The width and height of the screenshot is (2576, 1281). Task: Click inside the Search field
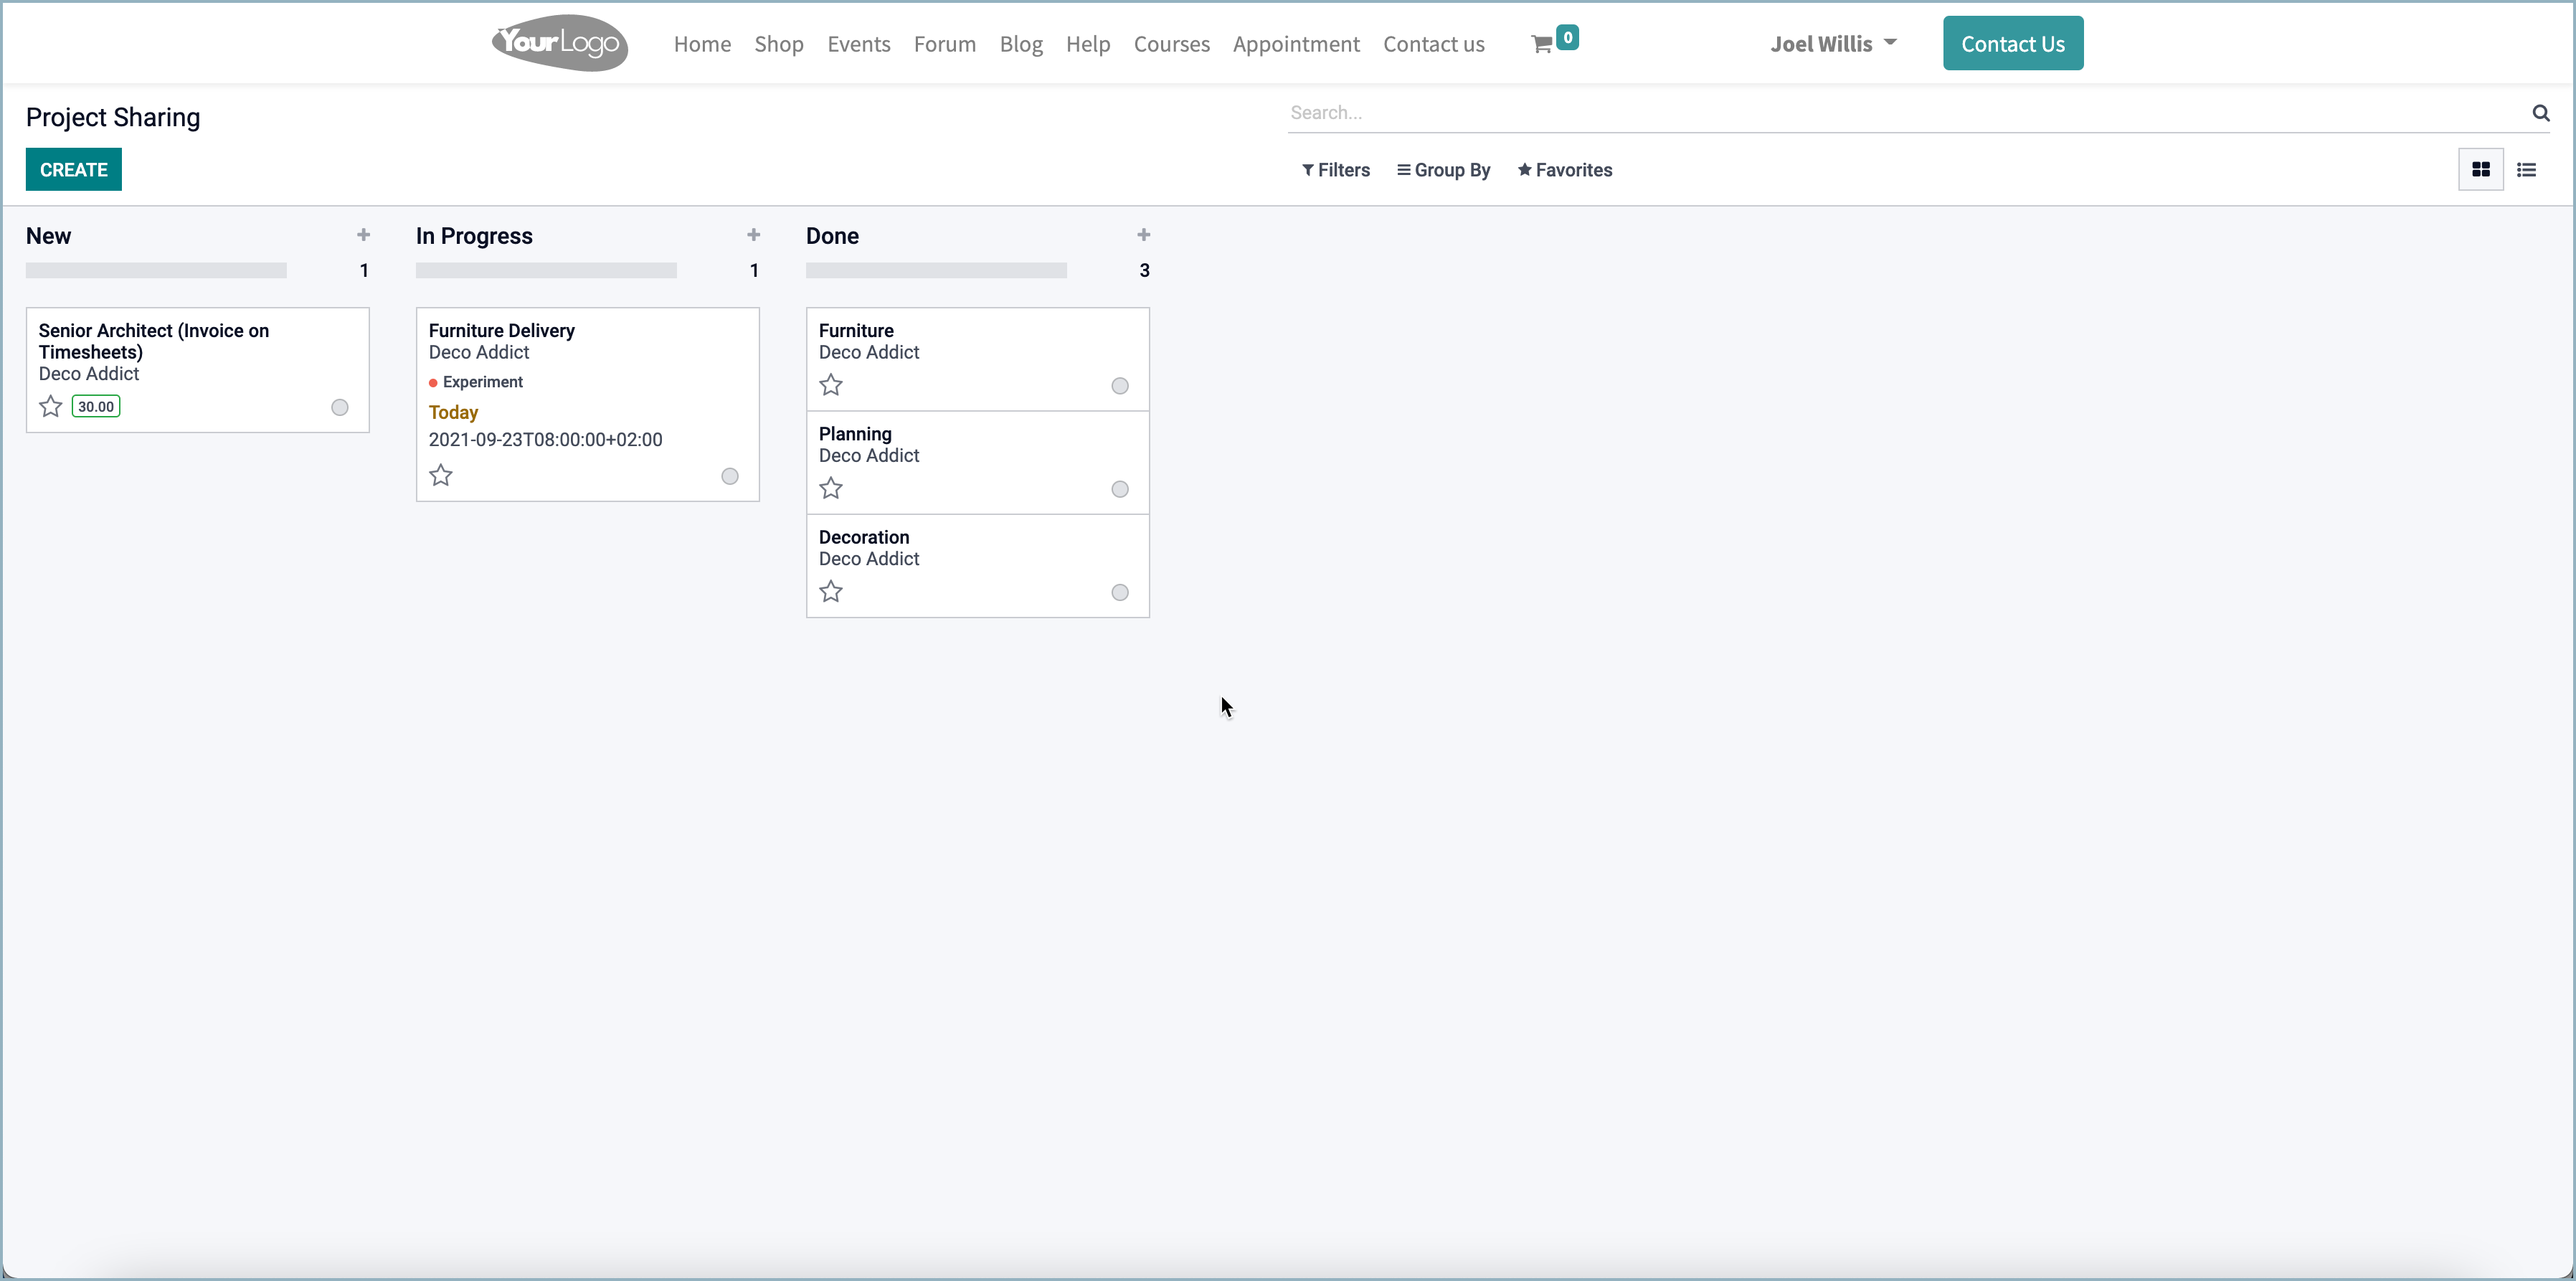(x=1700, y=112)
